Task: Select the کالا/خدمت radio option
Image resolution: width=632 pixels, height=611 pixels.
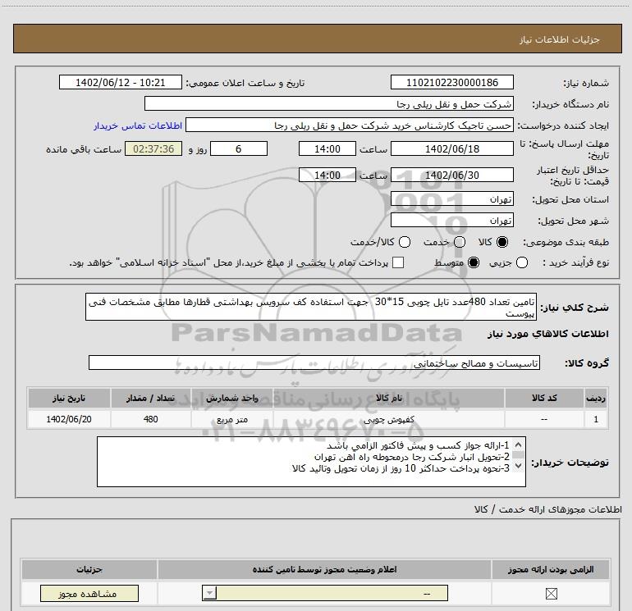Action: [405, 242]
